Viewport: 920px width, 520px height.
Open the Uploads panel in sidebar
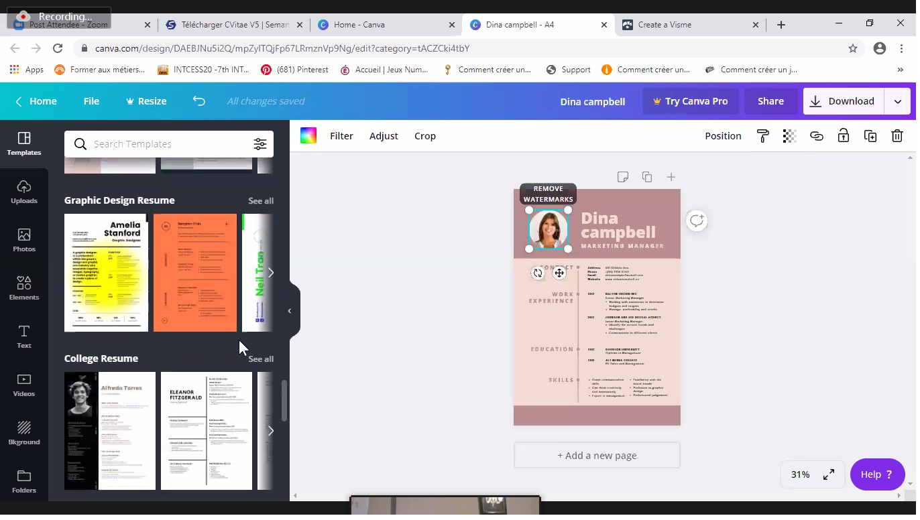pyautogui.click(x=24, y=192)
